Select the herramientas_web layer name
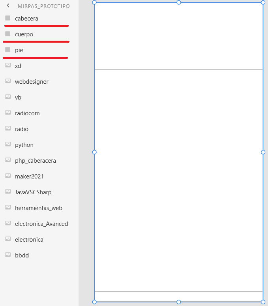Image resolution: width=268 pixels, height=306 pixels. [38, 208]
